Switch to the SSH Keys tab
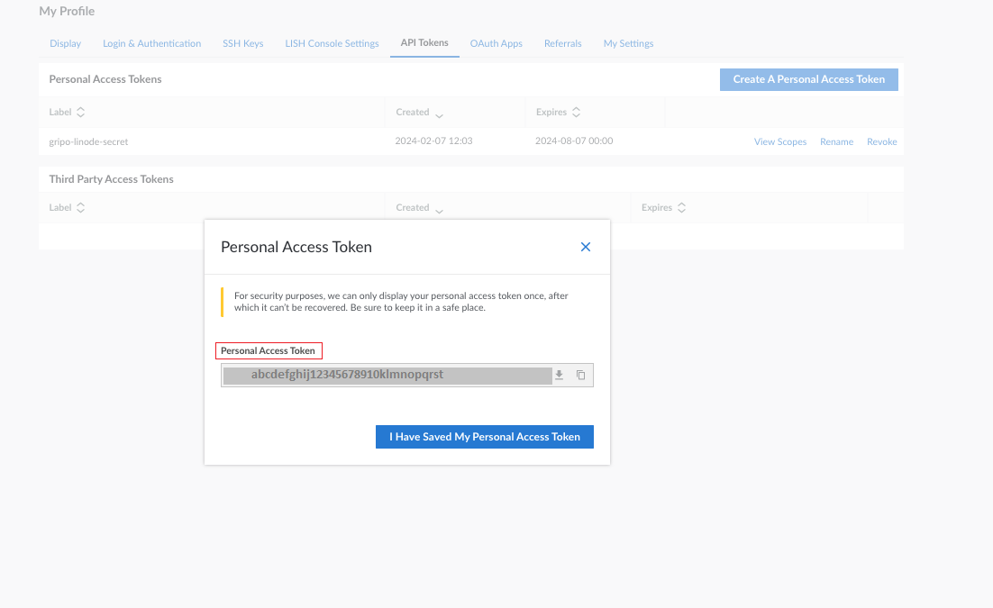 [243, 43]
